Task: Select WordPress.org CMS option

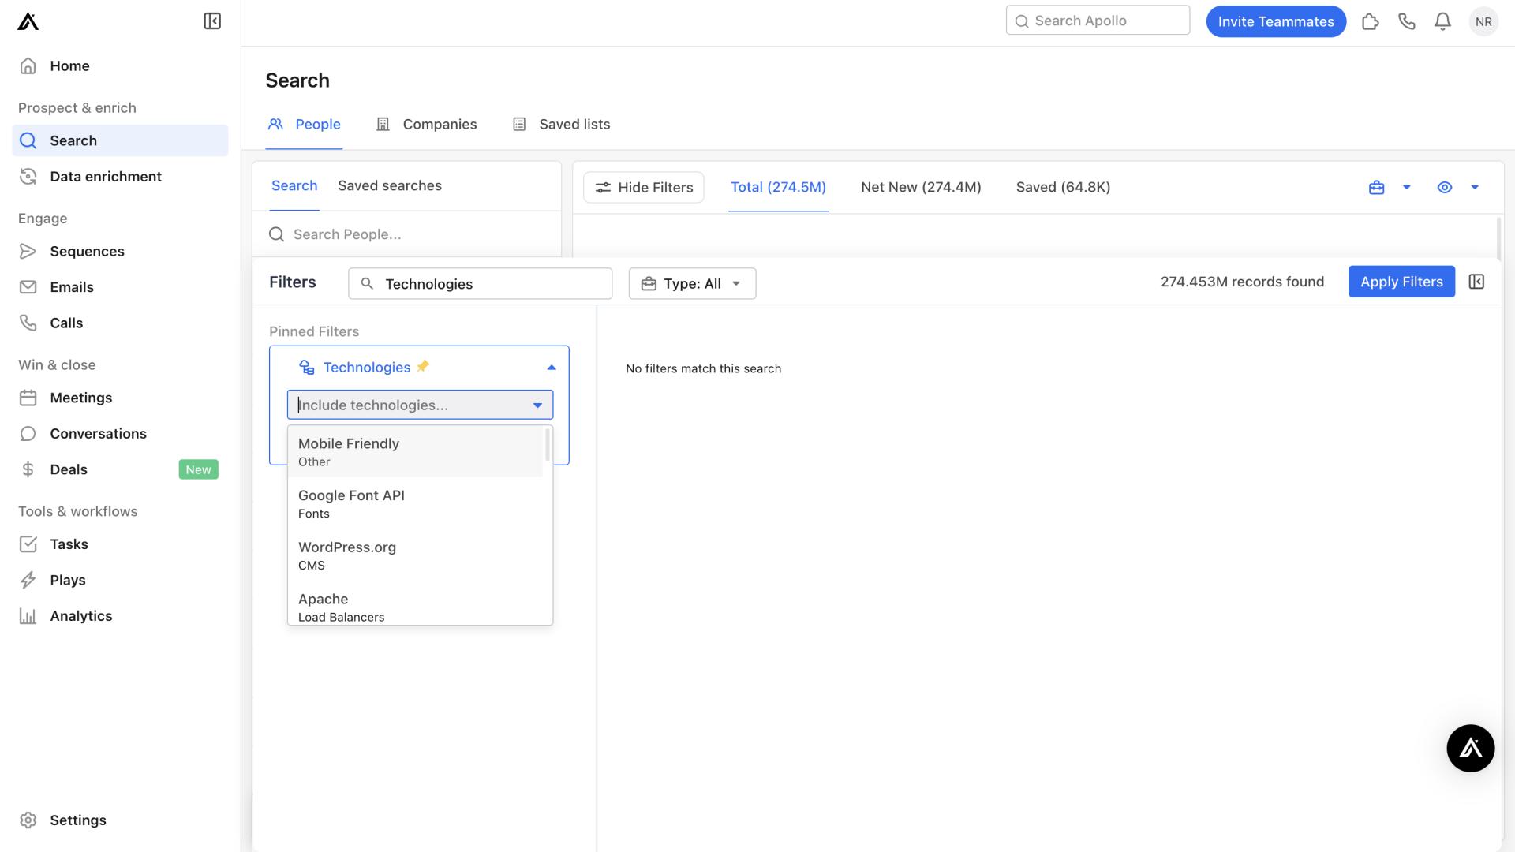Action: coord(415,555)
